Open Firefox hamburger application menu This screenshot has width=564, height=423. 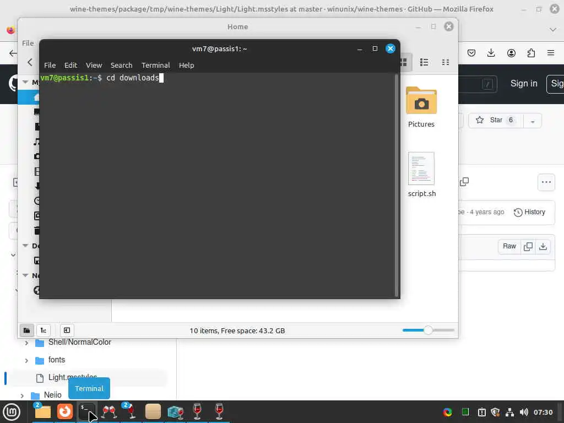[x=551, y=53]
